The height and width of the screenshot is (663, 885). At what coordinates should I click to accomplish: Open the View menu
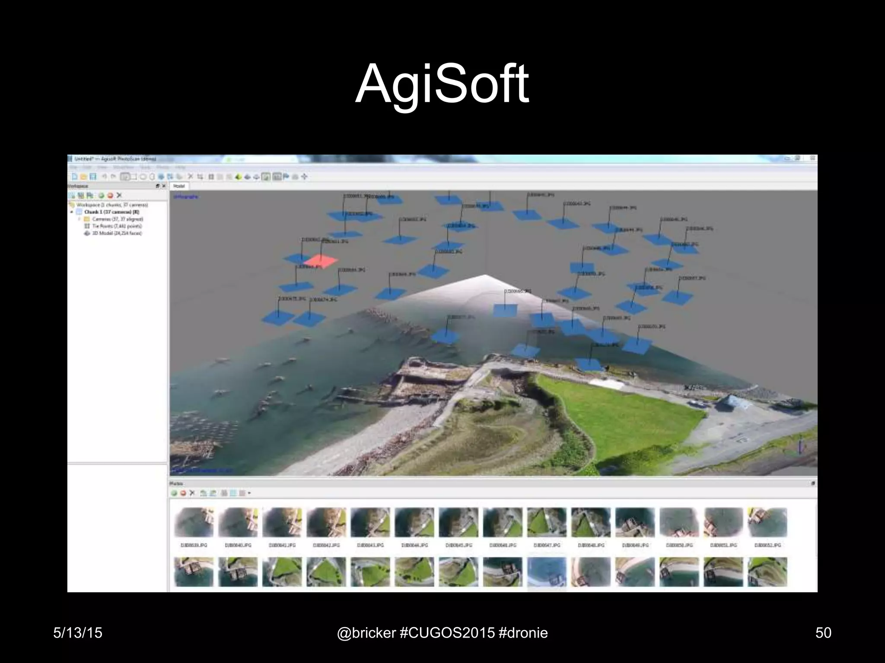pos(102,167)
